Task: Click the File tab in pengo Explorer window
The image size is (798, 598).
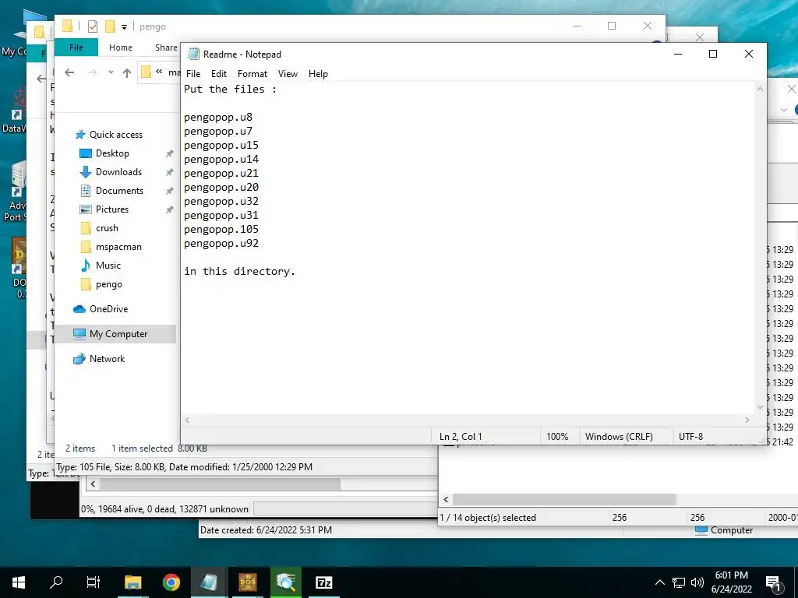Action: pos(76,47)
